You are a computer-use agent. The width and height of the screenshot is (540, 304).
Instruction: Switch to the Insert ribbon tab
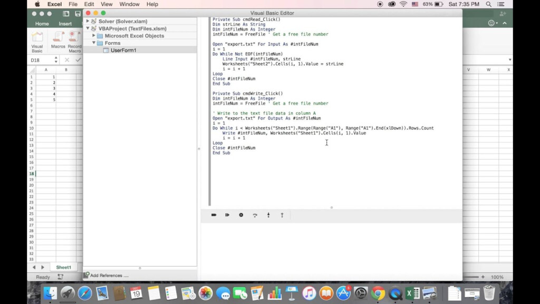point(65,23)
